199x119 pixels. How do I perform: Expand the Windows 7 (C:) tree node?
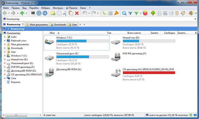pyautogui.click(x=5, y=56)
